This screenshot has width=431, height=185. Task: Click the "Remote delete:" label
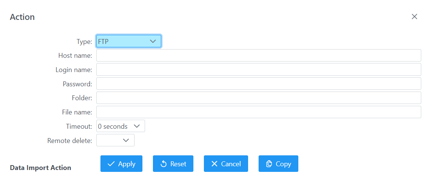[x=70, y=141]
